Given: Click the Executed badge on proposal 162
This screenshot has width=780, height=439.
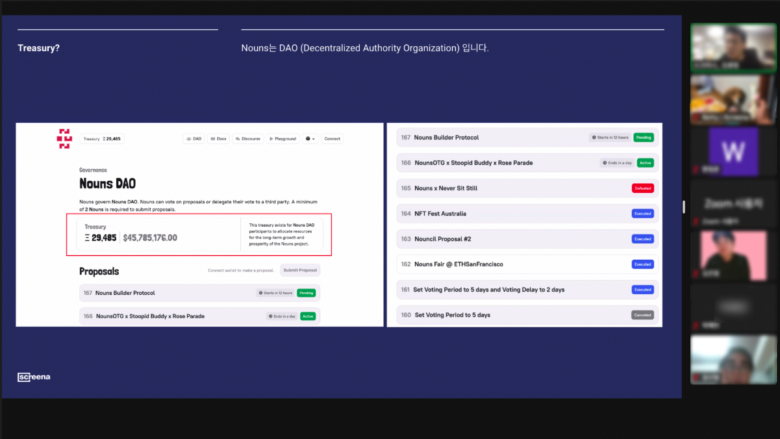Looking at the screenshot, I should pyautogui.click(x=642, y=264).
